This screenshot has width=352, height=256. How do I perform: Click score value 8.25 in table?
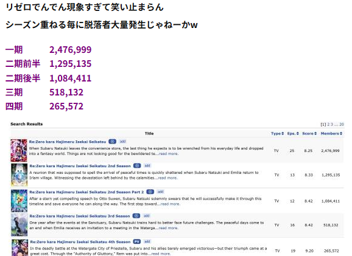pyautogui.click(x=308, y=151)
